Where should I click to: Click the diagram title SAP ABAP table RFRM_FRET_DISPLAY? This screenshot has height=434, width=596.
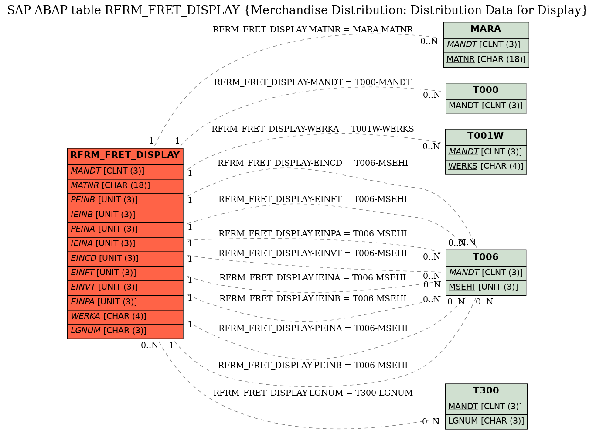pyautogui.click(x=298, y=10)
